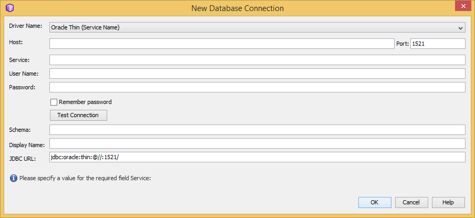Click inside the Schema field
475x218 pixels.
(x=257, y=130)
